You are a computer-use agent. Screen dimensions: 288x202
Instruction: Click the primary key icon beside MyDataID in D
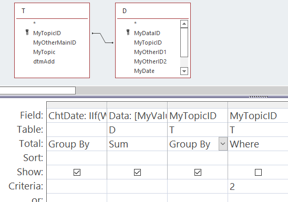click(x=128, y=33)
